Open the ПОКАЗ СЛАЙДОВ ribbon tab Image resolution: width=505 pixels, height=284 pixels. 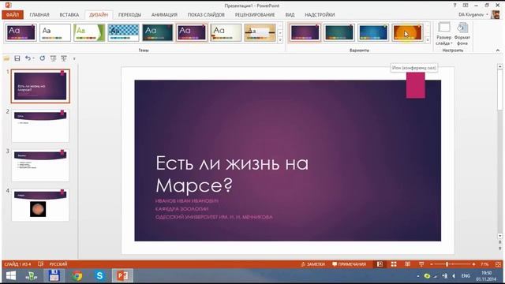206,15
